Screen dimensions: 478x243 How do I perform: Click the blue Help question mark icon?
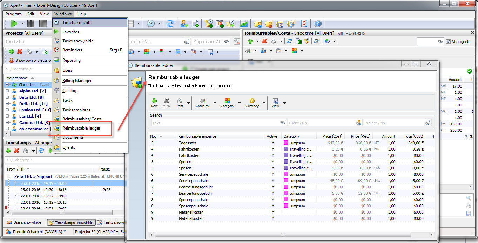tap(318, 23)
